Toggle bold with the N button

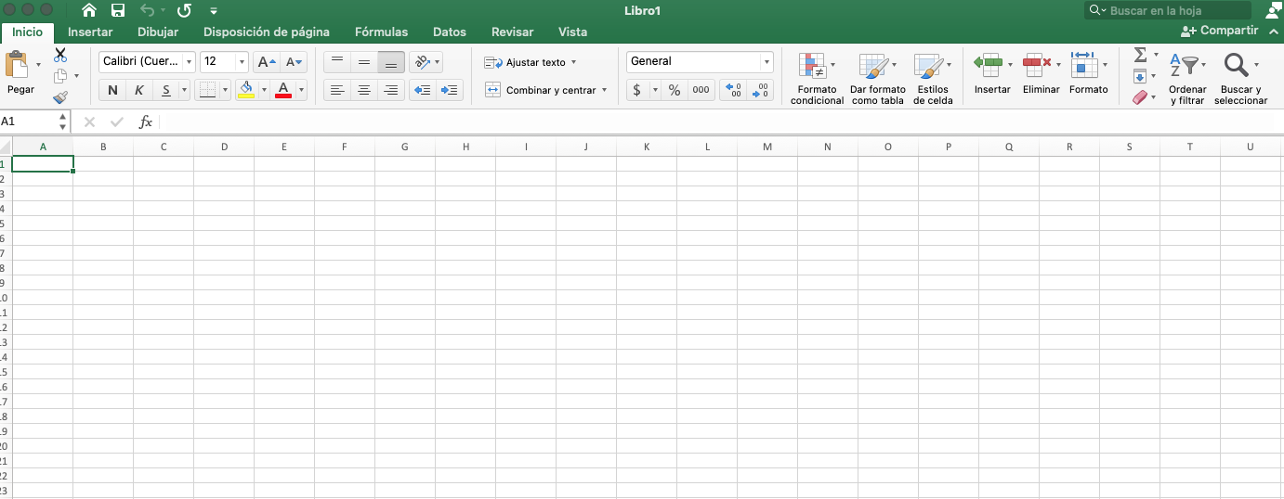[x=112, y=90]
